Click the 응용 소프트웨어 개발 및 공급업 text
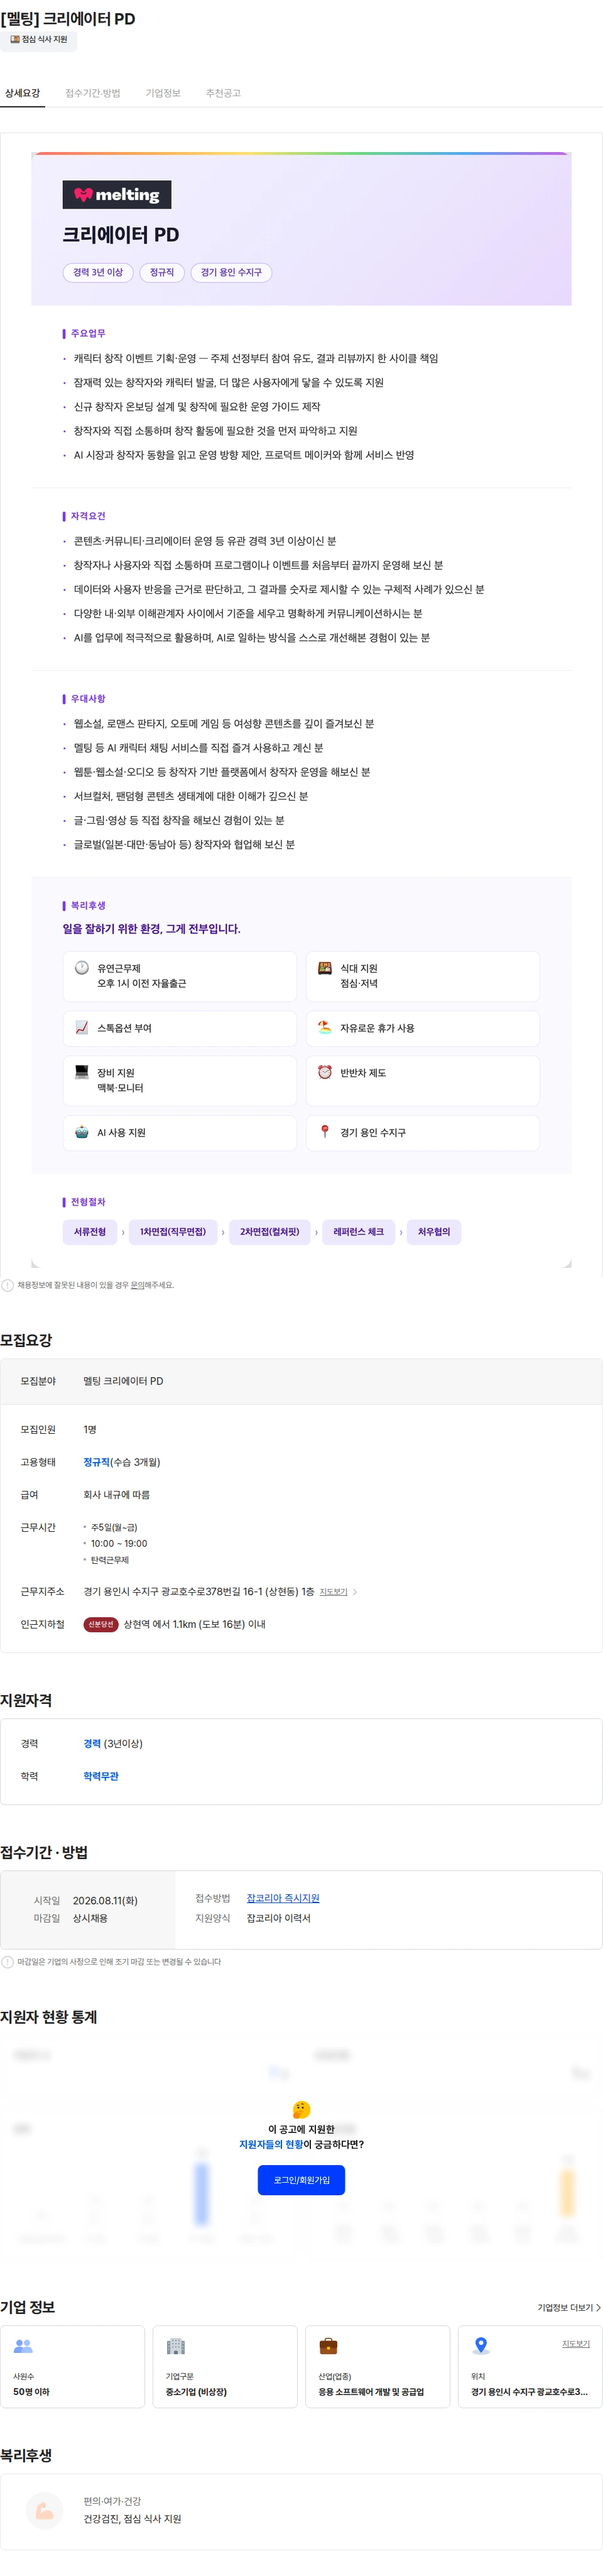 [371, 2392]
